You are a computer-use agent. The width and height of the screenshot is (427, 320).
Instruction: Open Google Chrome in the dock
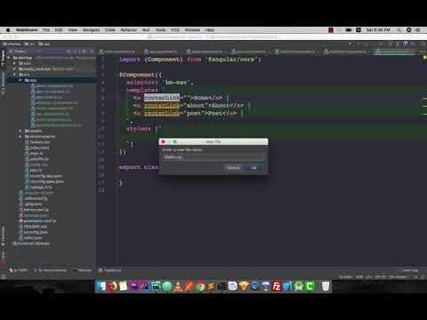click(x=200, y=286)
